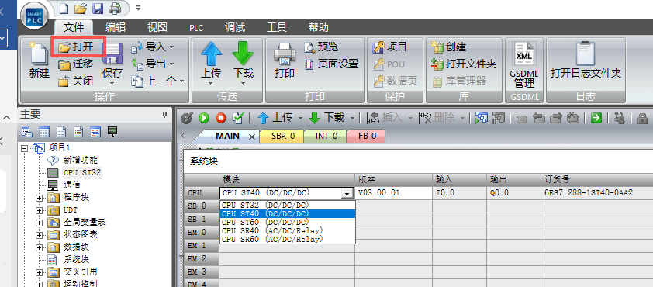Select the INT_0 editor tab
The width and height of the screenshot is (653, 287).
pyautogui.click(x=325, y=137)
